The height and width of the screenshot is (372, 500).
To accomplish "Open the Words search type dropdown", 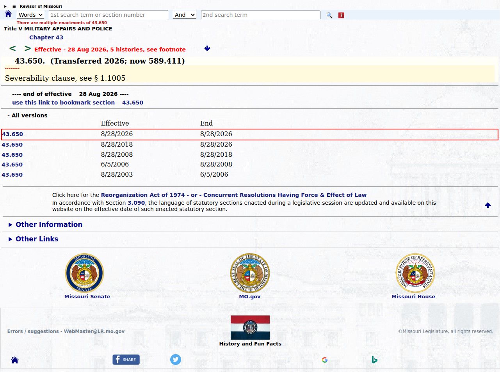I will [30, 15].
